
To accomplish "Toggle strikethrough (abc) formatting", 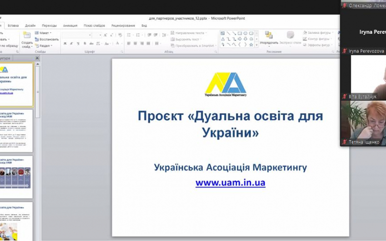I will click(x=91, y=43).
